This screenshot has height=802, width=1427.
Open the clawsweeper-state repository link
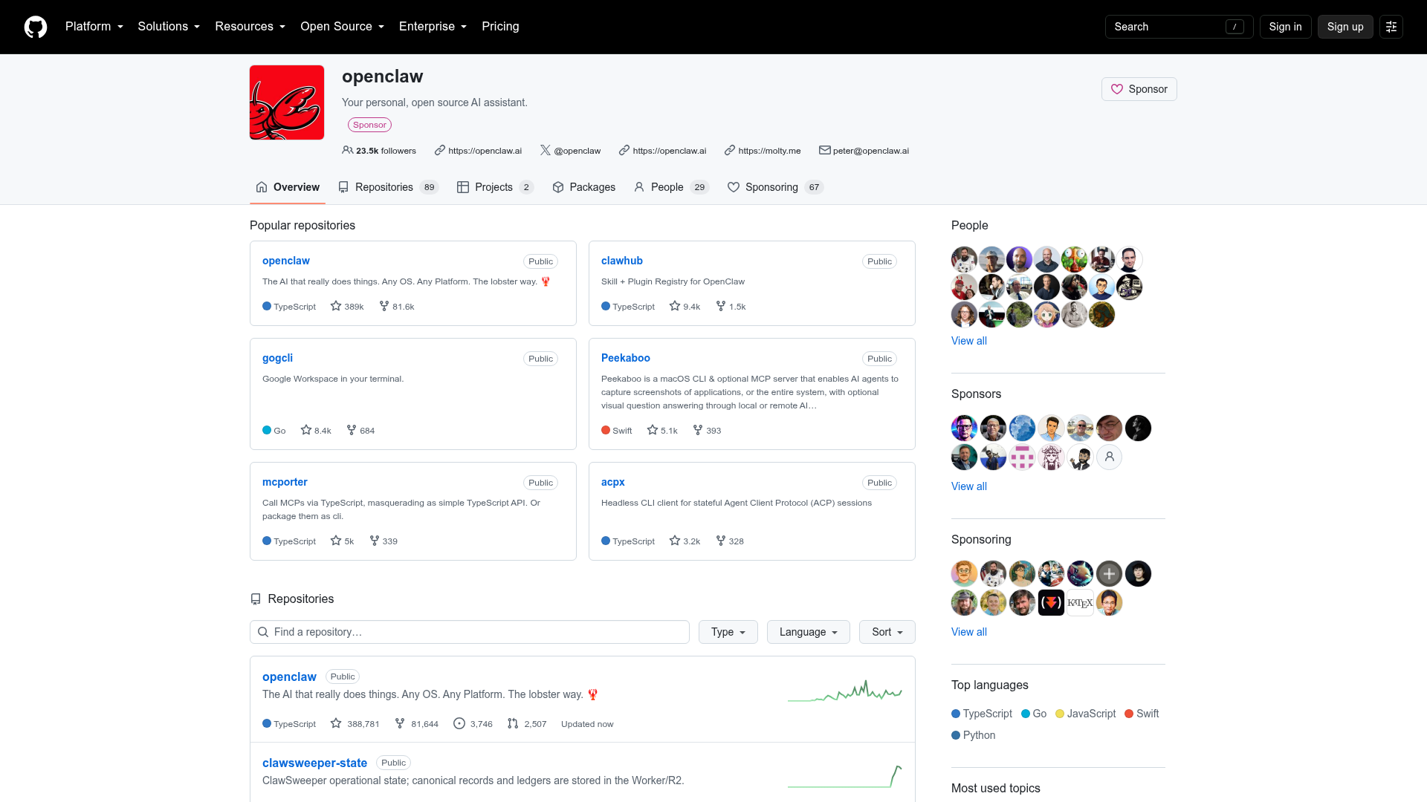[x=314, y=763]
